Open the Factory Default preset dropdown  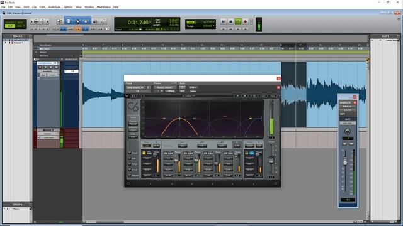click(165, 87)
